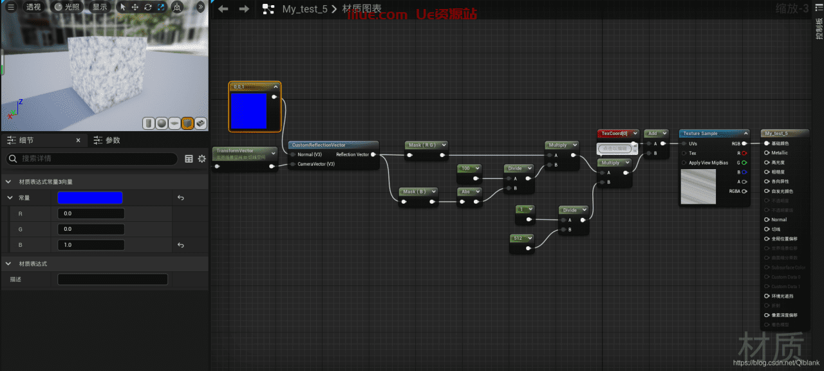The width and height of the screenshot is (824, 371).
Task: Open the 透视 perspective menu
Action: coord(33,7)
